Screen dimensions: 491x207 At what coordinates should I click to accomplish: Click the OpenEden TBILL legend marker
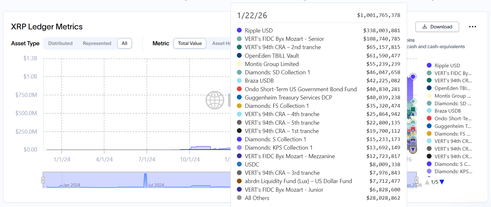click(x=429, y=88)
